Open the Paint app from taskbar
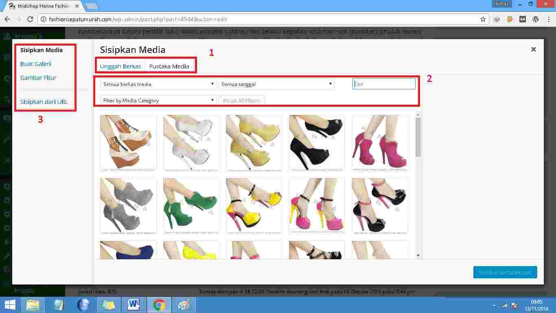556x313 pixels. click(x=184, y=305)
